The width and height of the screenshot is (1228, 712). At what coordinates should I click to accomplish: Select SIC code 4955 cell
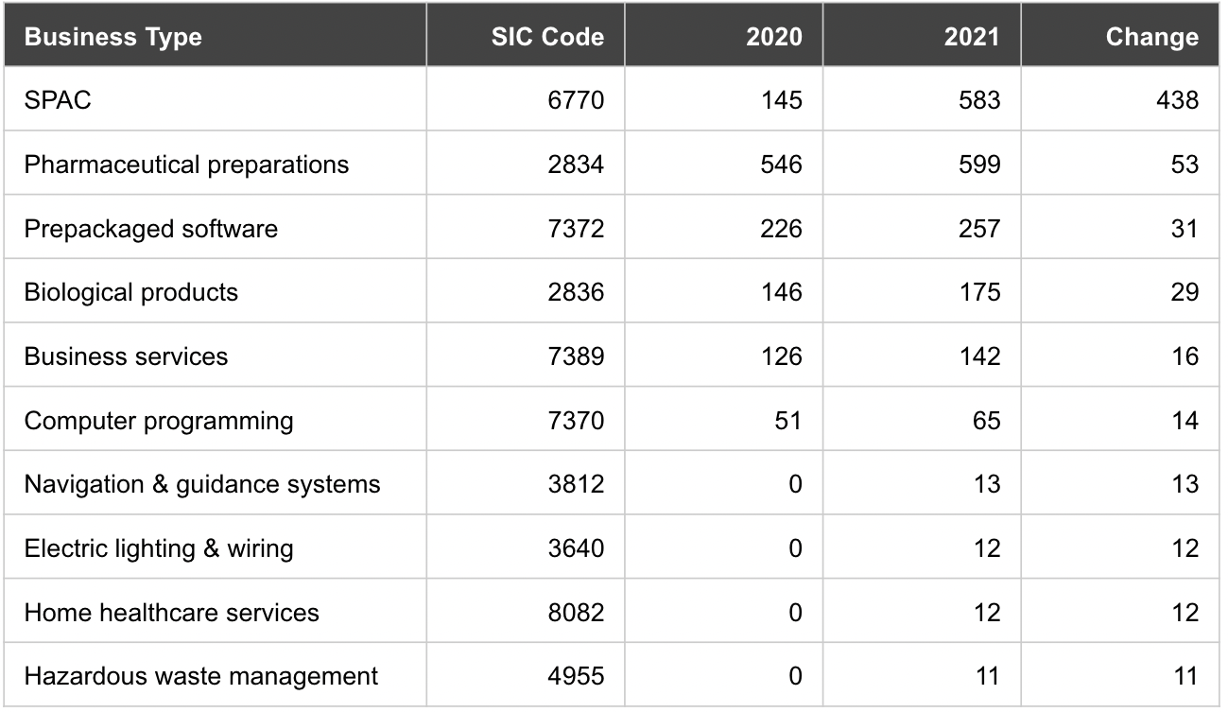click(x=575, y=677)
